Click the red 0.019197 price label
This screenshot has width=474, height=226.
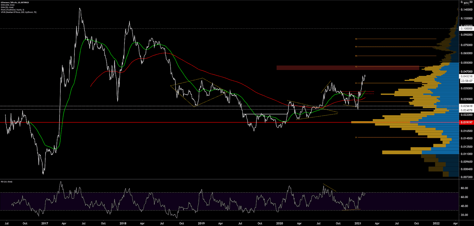[x=466, y=122]
